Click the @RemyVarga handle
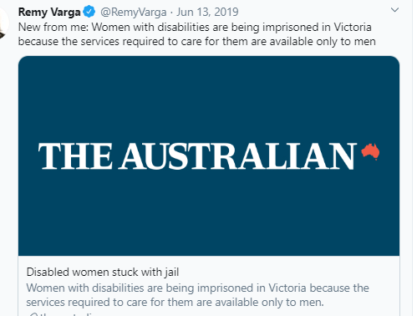417x316 pixels. click(x=134, y=12)
